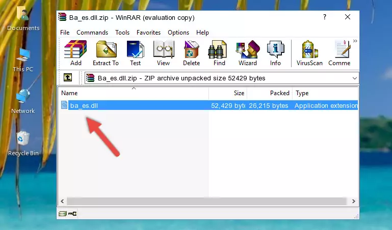Open the Documents desktop icon
The height and width of the screenshot is (230, 392).
23,19
